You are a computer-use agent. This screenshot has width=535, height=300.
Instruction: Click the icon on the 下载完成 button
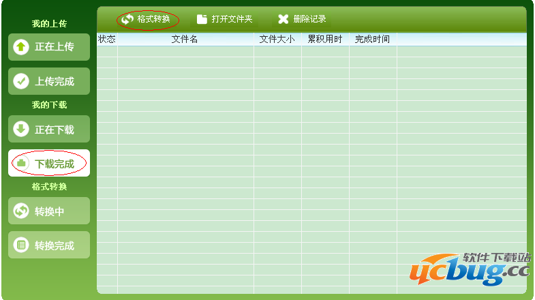click(21, 164)
